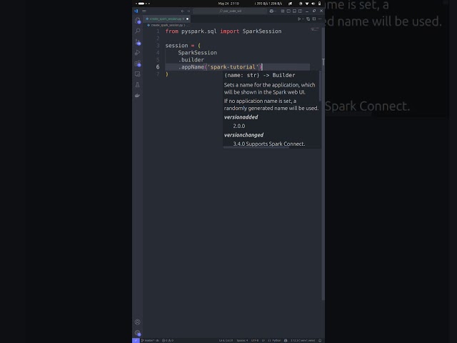Open the hamburger application menu
This screenshot has width=457, height=343.
(144, 11)
